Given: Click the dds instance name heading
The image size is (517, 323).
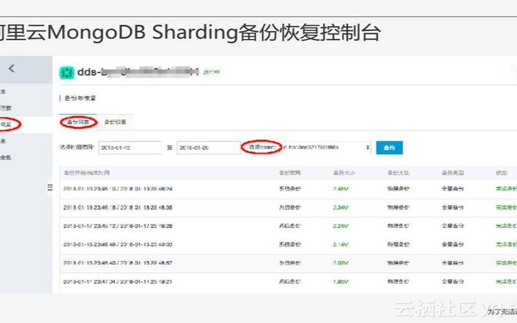Looking at the screenshot, I should point(138,72).
